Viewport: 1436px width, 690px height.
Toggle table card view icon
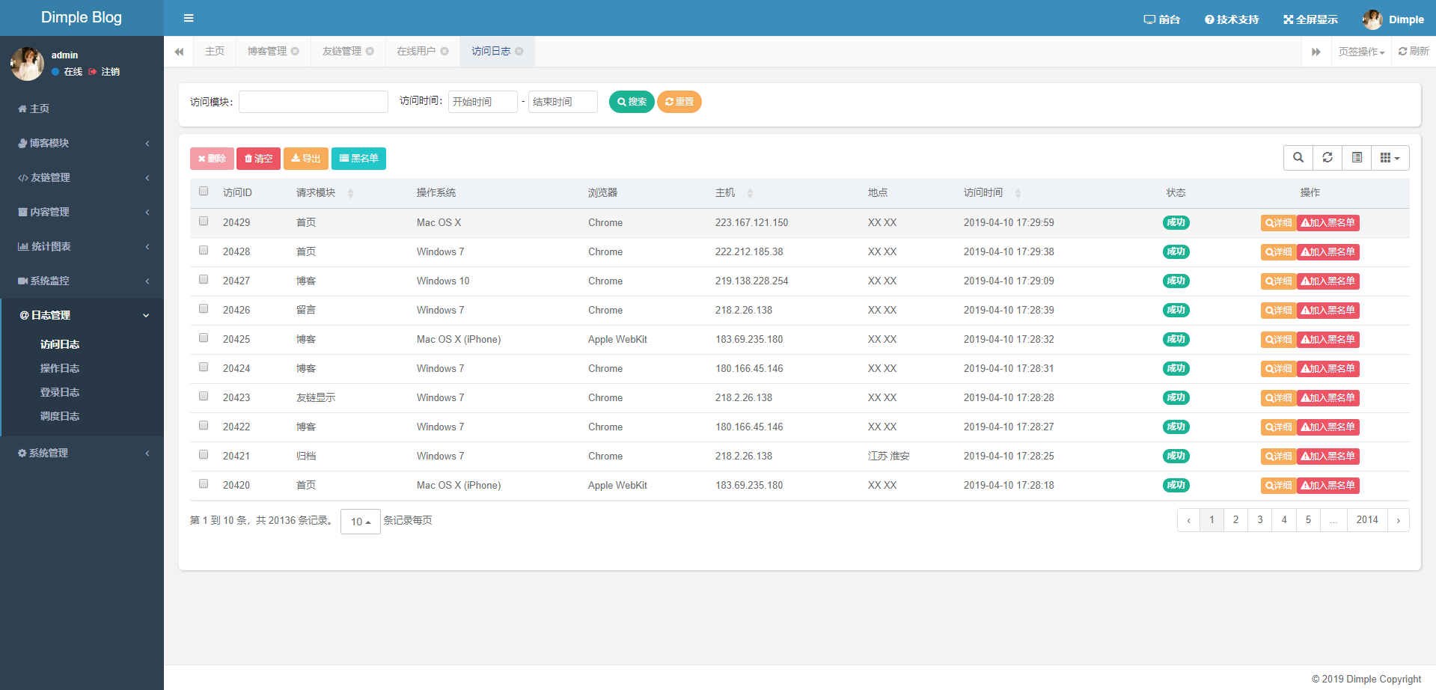pyautogui.click(x=1357, y=158)
